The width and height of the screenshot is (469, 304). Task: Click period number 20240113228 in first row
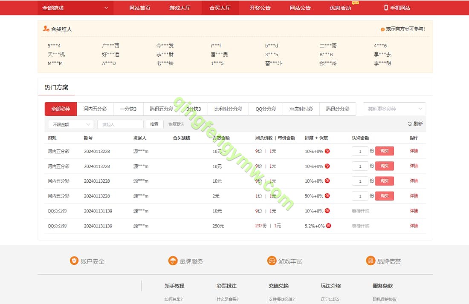point(97,152)
